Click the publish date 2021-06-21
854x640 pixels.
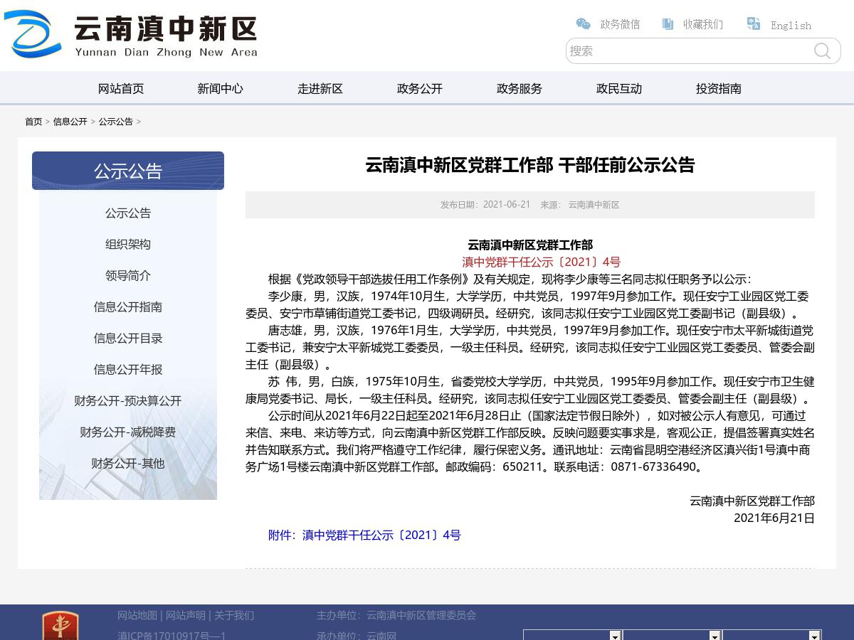point(507,205)
